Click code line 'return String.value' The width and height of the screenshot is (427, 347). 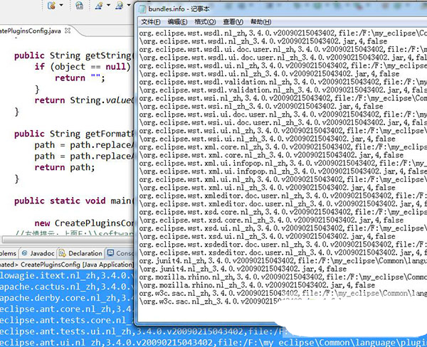pyautogui.click(x=85, y=100)
